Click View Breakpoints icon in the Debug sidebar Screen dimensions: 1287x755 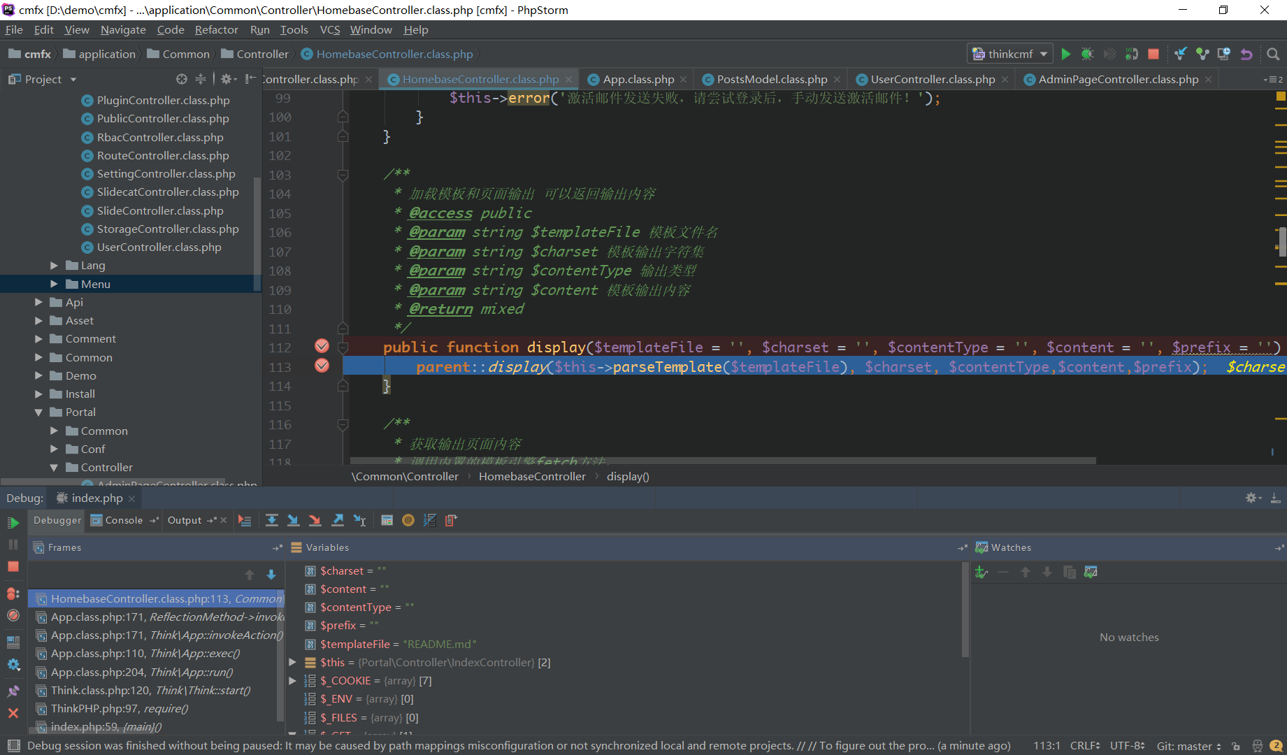[x=13, y=594]
